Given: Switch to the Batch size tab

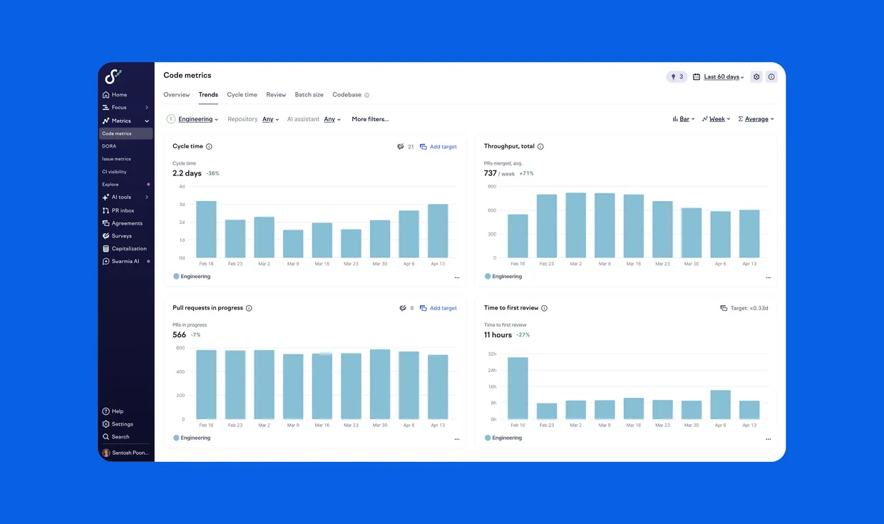Looking at the screenshot, I should pyautogui.click(x=309, y=95).
